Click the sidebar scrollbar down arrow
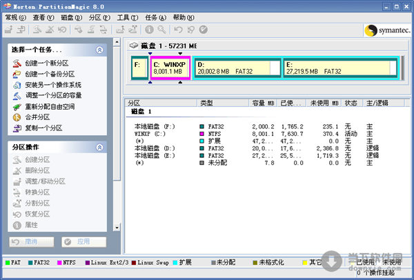This screenshot has width=414, height=280. tap(117, 227)
